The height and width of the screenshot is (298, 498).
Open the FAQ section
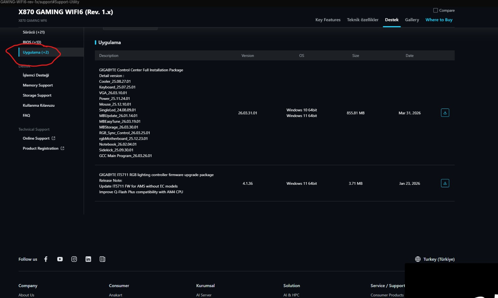point(26,115)
